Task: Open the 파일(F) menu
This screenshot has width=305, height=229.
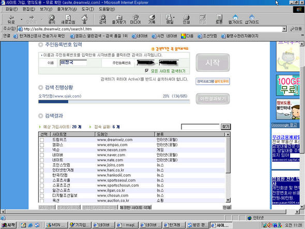Action: pos(11,9)
